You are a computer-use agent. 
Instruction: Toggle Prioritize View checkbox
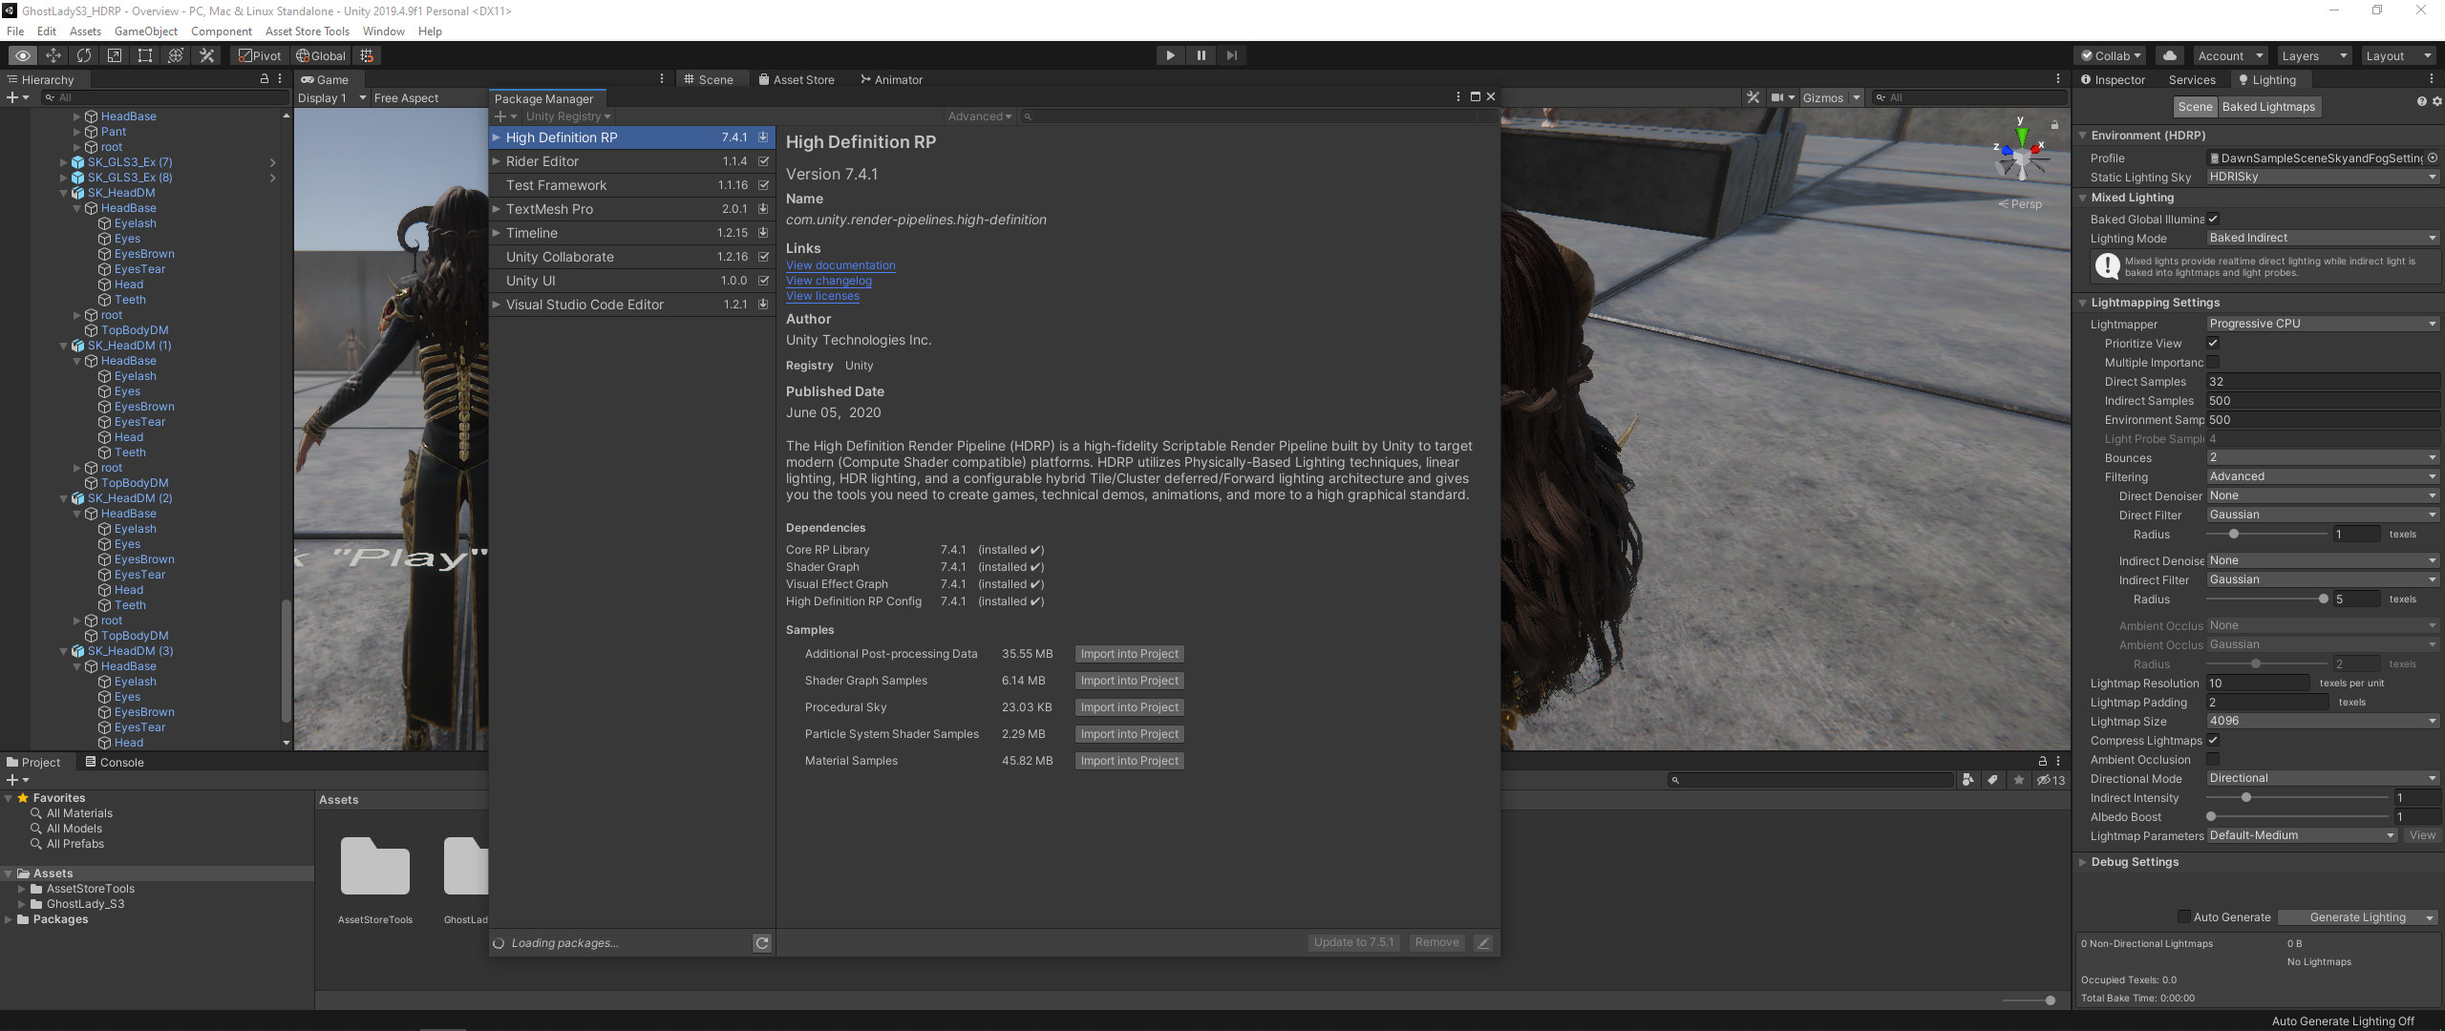coord(2213,343)
